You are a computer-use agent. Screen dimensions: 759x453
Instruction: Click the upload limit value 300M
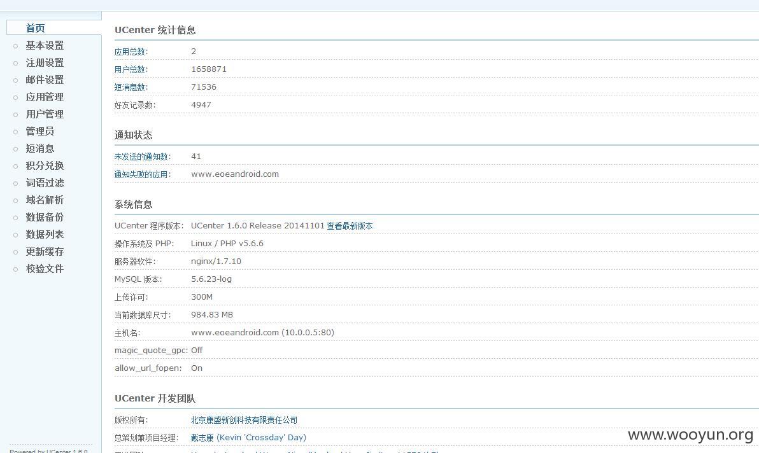[202, 297]
